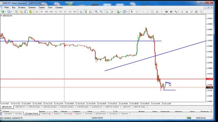Select the rectangle drawing tool
Viewport: 218px width, 122px height.
pos(171,12)
